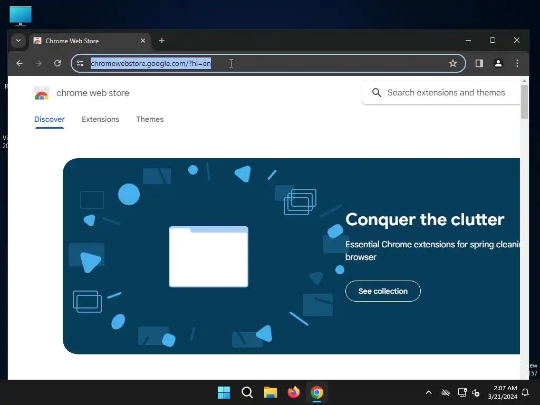Click the muted volume tray icon
540x405 pixels.
click(x=476, y=392)
